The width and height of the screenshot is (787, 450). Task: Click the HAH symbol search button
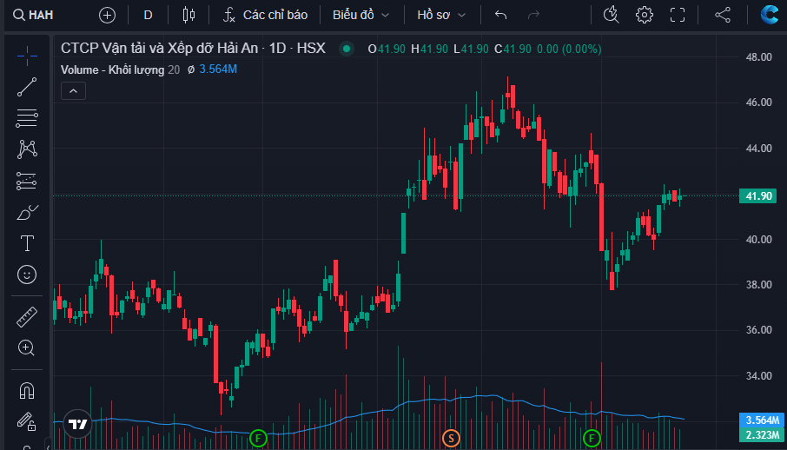coord(35,15)
